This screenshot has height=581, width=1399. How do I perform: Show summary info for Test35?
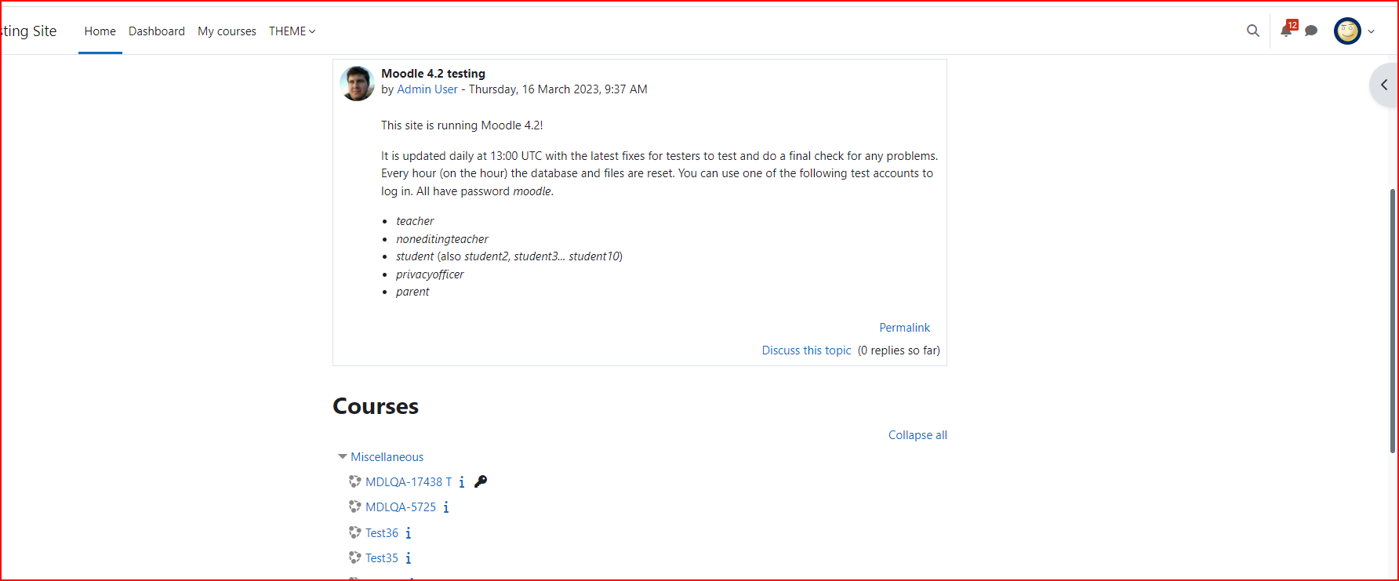(x=408, y=558)
